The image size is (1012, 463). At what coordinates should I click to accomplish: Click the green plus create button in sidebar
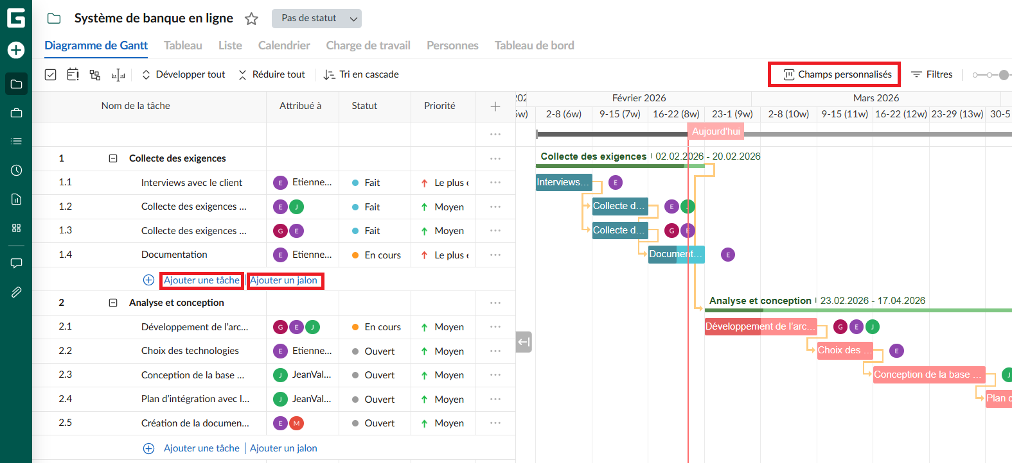tap(16, 50)
